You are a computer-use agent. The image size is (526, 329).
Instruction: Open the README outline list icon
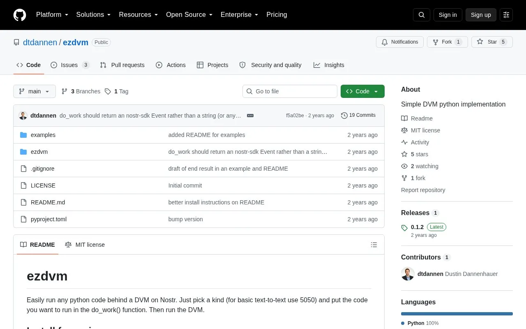(x=374, y=245)
